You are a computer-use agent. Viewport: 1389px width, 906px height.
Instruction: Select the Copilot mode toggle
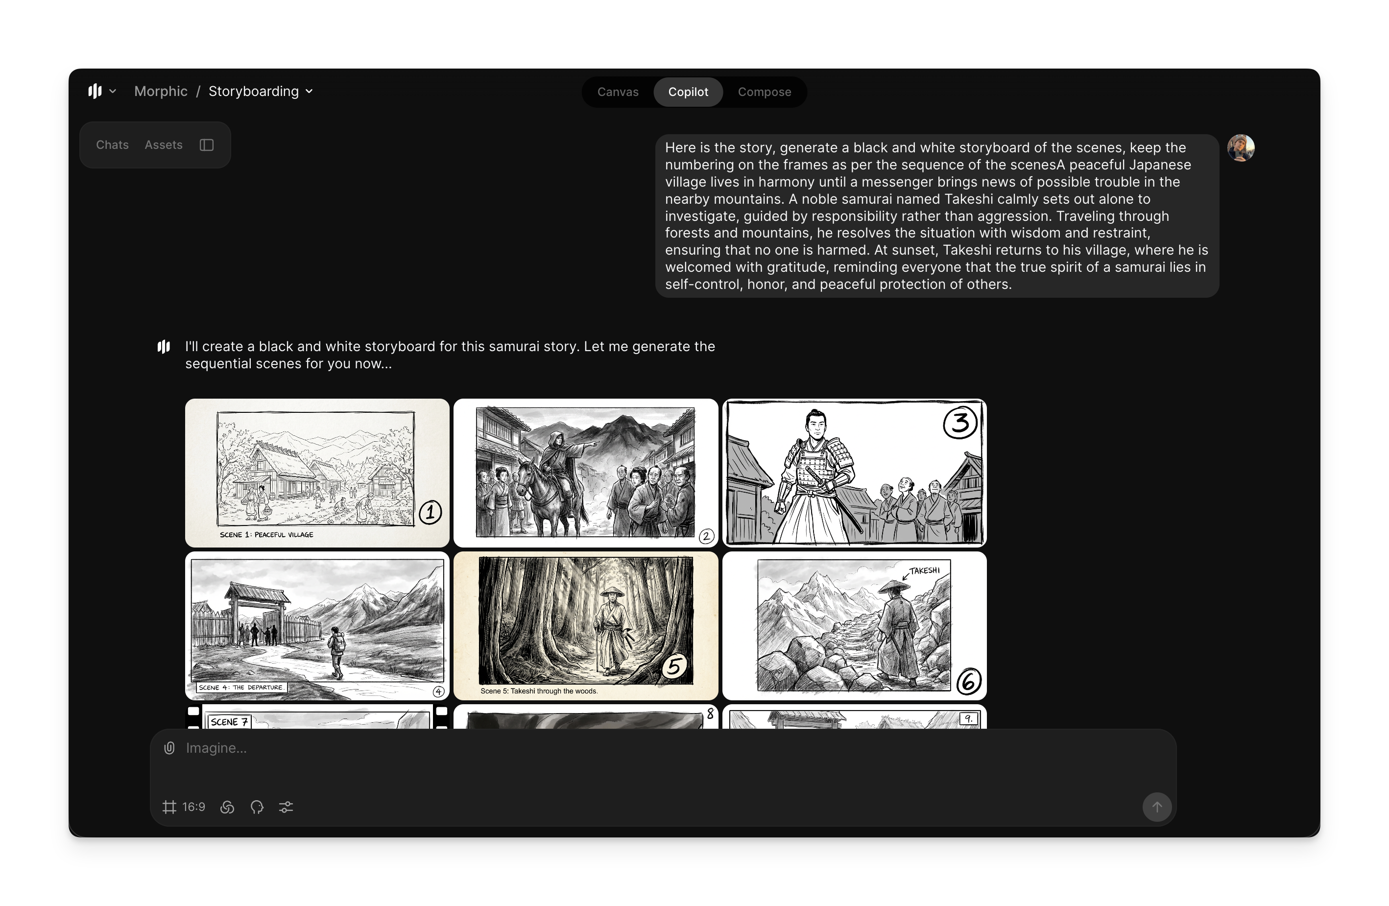[x=688, y=92]
